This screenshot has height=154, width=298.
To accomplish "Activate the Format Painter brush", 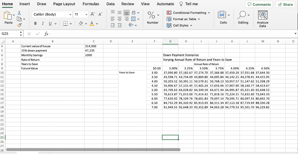I will coord(19,25).
